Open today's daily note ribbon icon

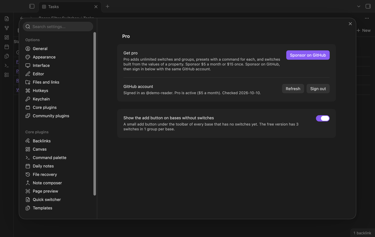(x=7, y=47)
